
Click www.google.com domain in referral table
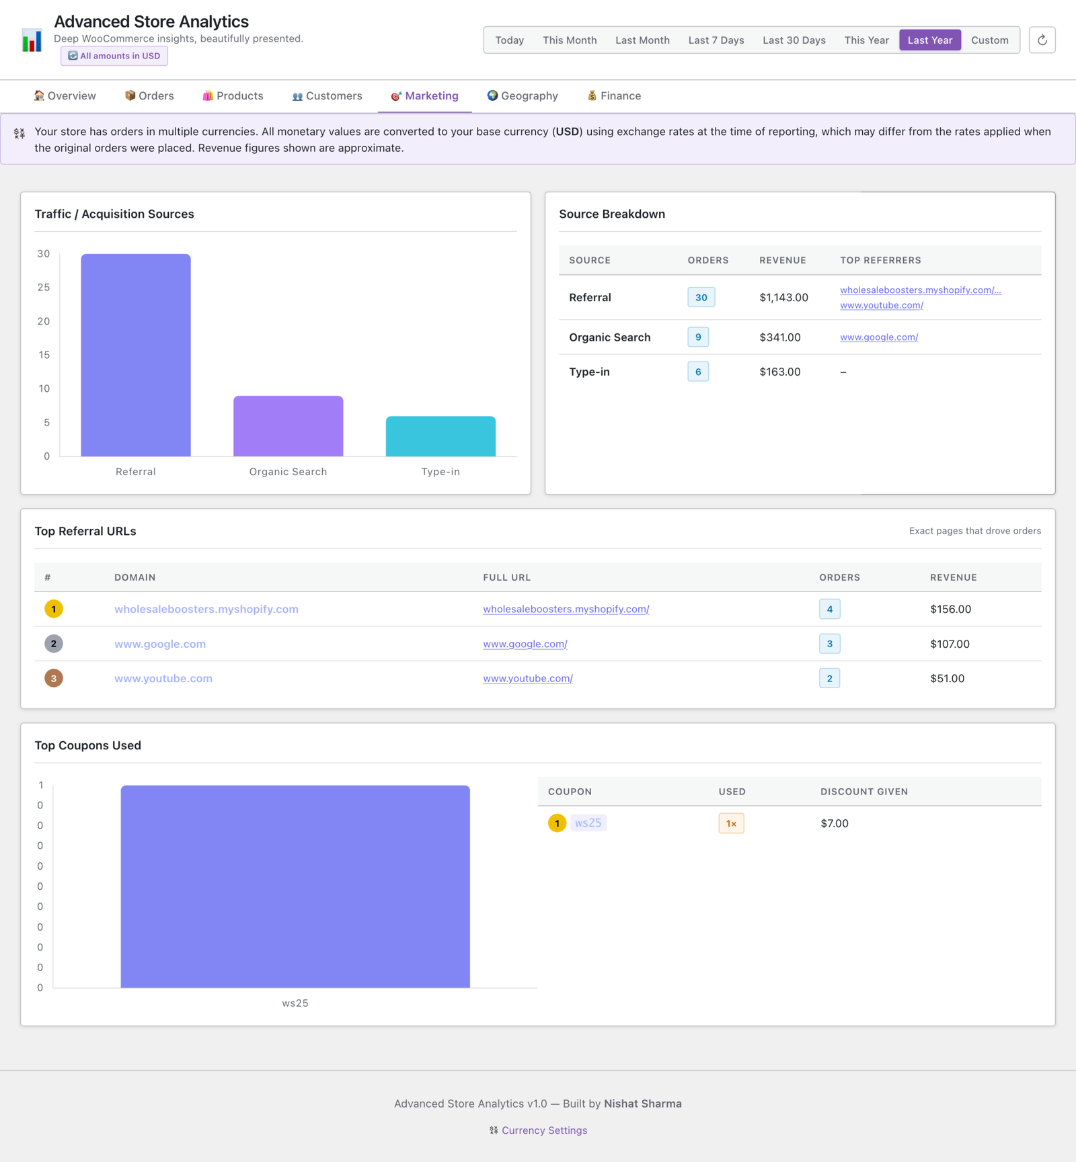(160, 644)
